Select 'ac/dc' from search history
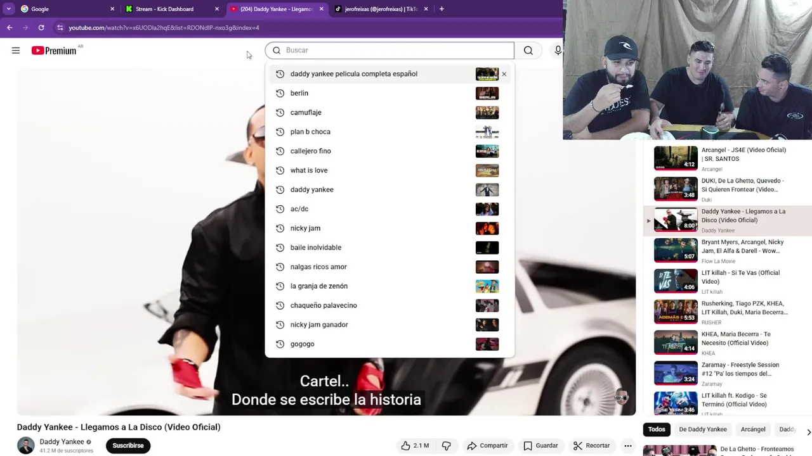The height and width of the screenshot is (456, 812). [x=390, y=209]
